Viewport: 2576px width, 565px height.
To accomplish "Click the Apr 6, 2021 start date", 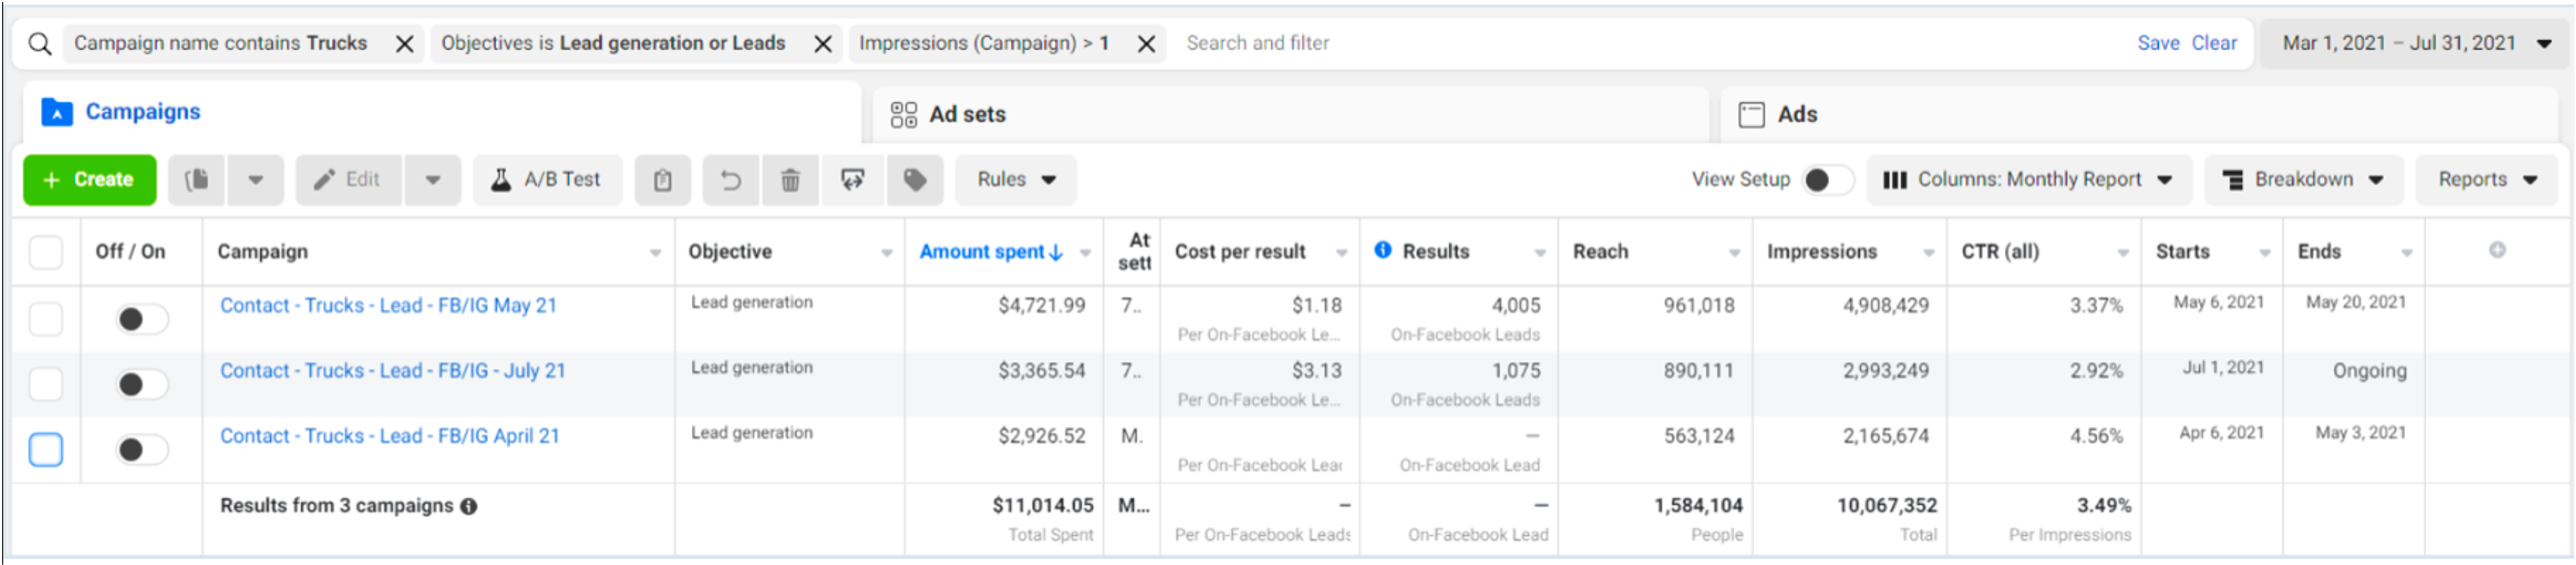I will point(2221,433).
